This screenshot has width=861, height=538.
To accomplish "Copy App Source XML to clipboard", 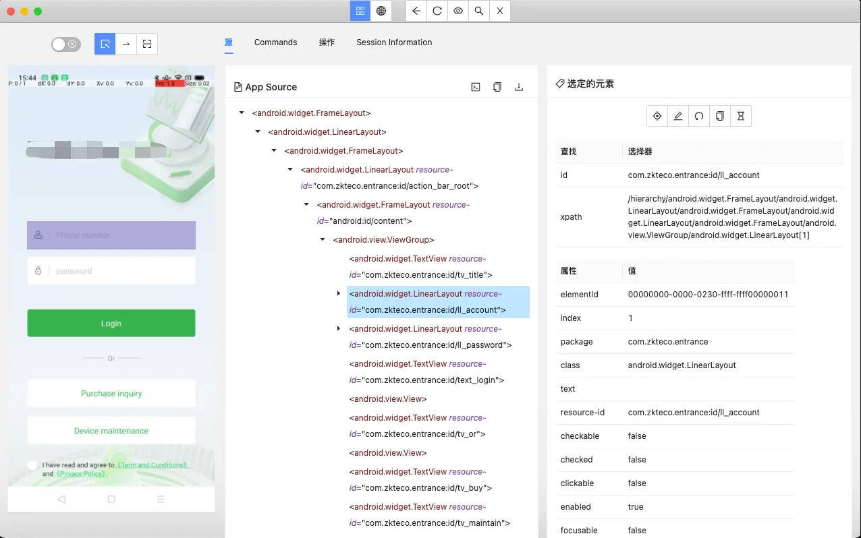I will (497, 87).
